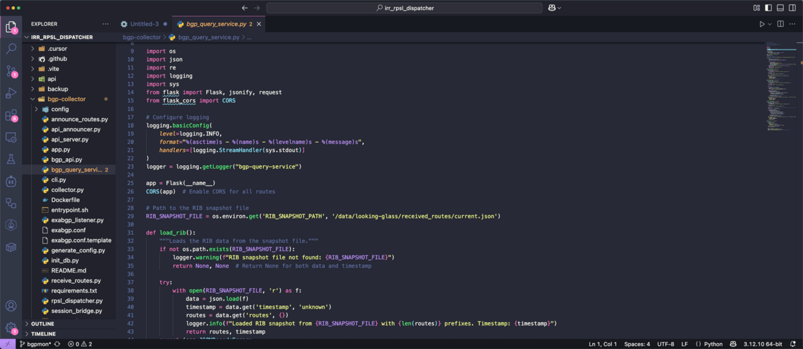803x349 pixels.
Task: Open the Testing flask icon view
Action: [x=11, y=160]
